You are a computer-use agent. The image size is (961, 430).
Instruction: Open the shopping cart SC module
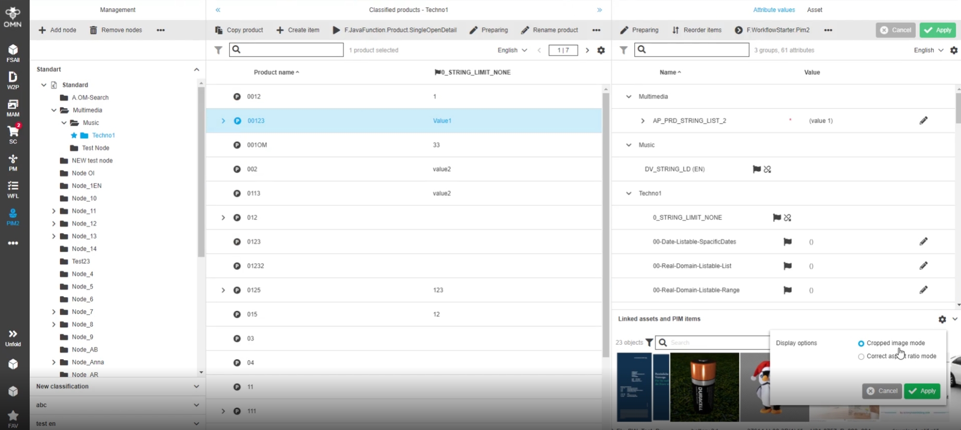click(13, 133)
